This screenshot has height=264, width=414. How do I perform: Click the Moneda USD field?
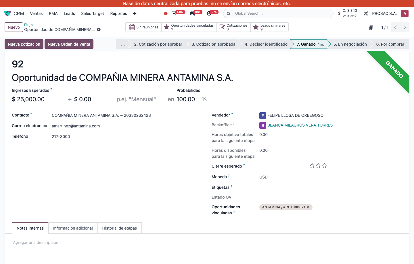331,177
